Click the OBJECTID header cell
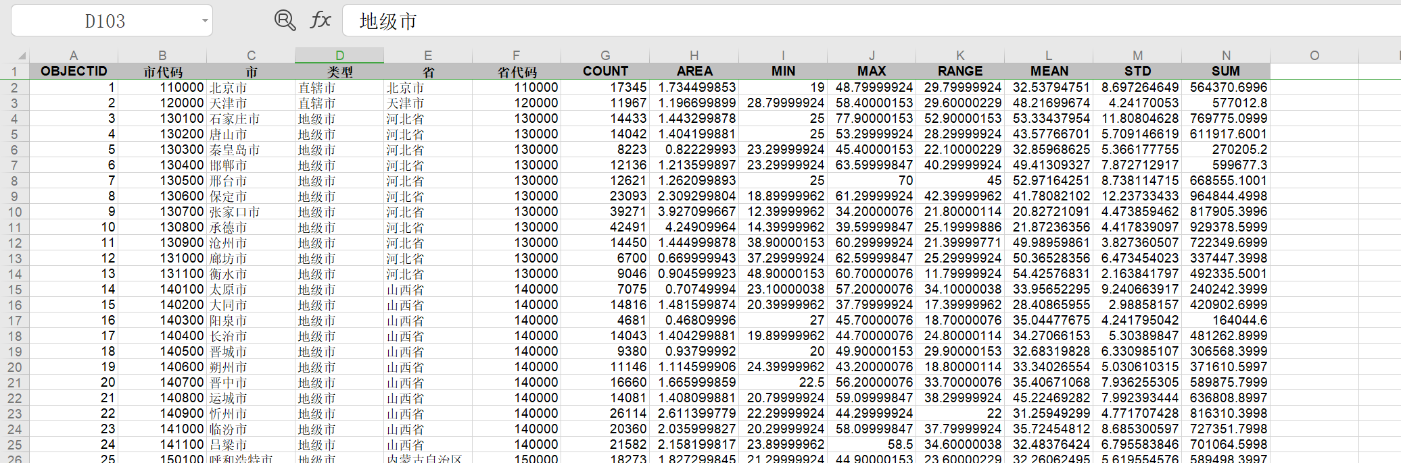Image resolution: width=1401 pixels, height=463 pixels. pos(74,72)
